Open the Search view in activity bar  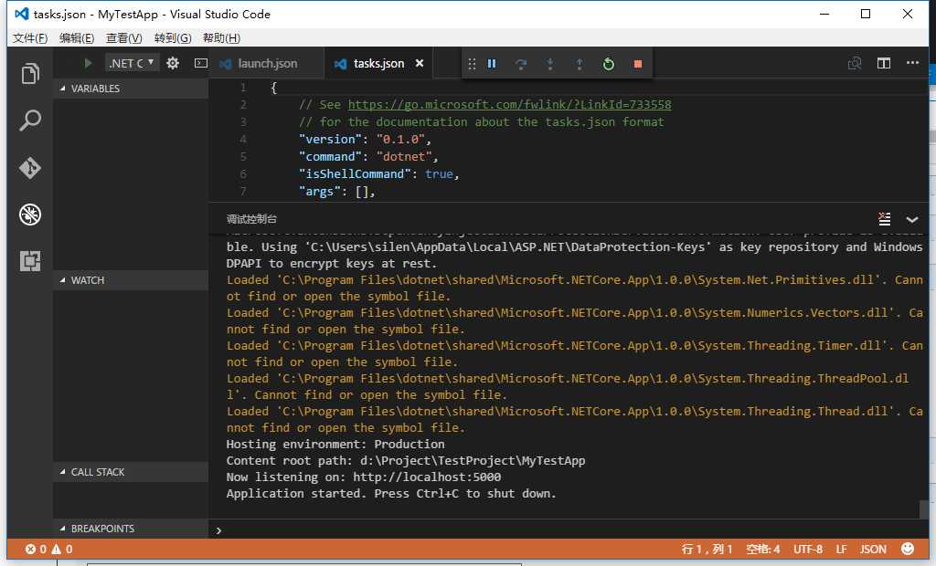30,121
